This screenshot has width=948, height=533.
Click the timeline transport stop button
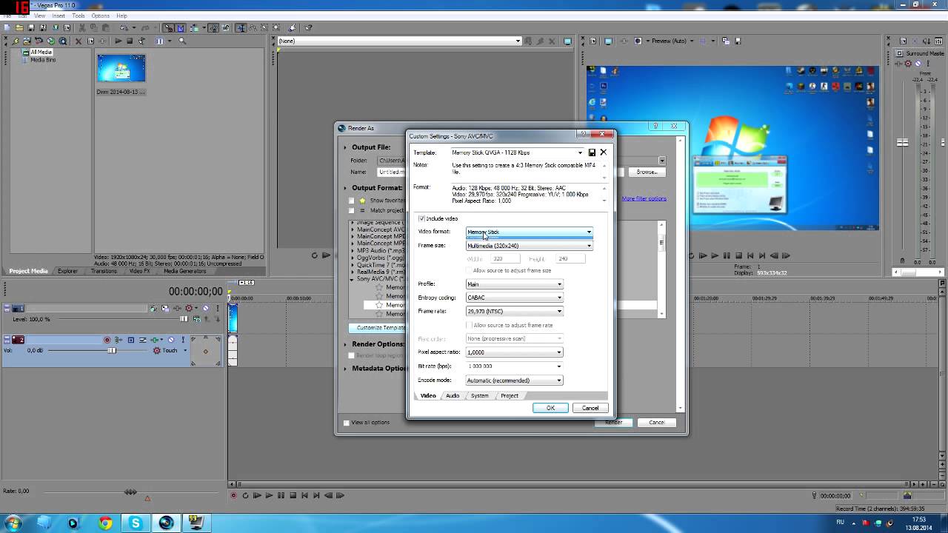pyautogui.click(x=293, y=495)
